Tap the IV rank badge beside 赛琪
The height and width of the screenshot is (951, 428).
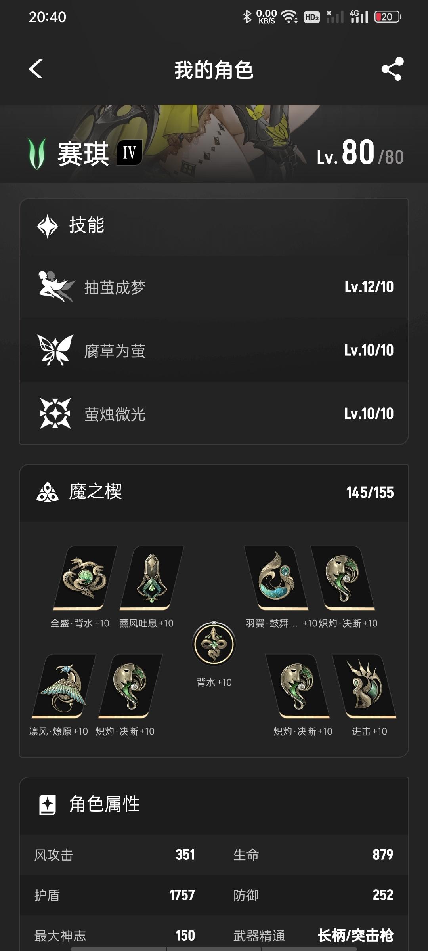(130, 153)
